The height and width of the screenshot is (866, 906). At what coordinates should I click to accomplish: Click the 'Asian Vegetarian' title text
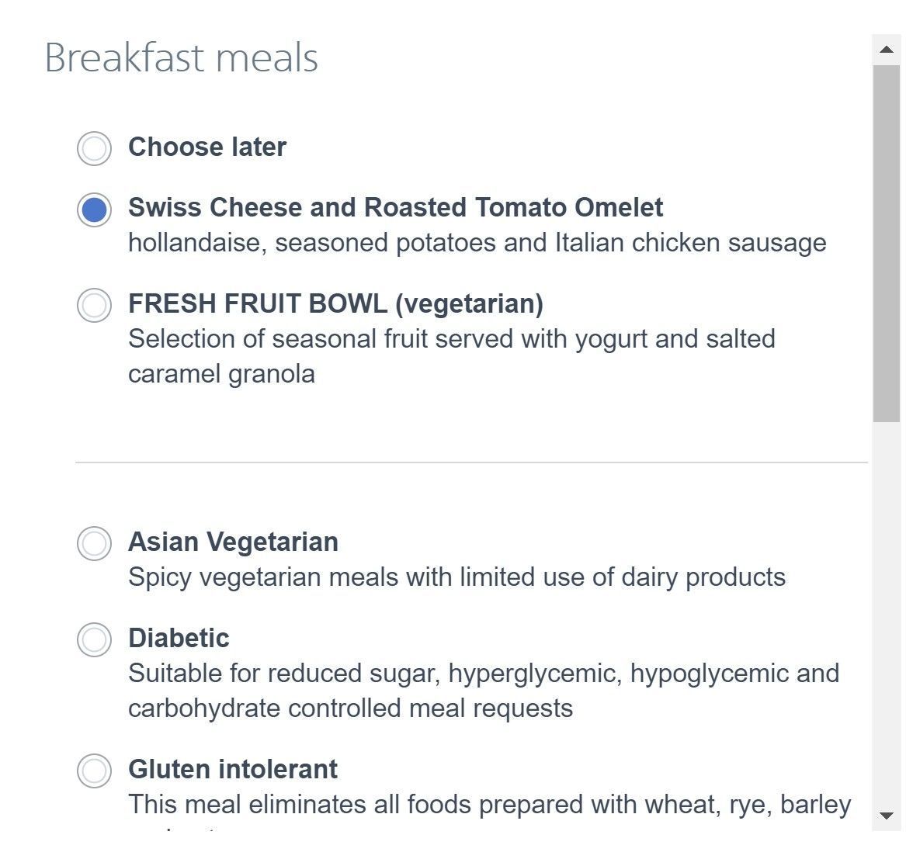[233, 542]
